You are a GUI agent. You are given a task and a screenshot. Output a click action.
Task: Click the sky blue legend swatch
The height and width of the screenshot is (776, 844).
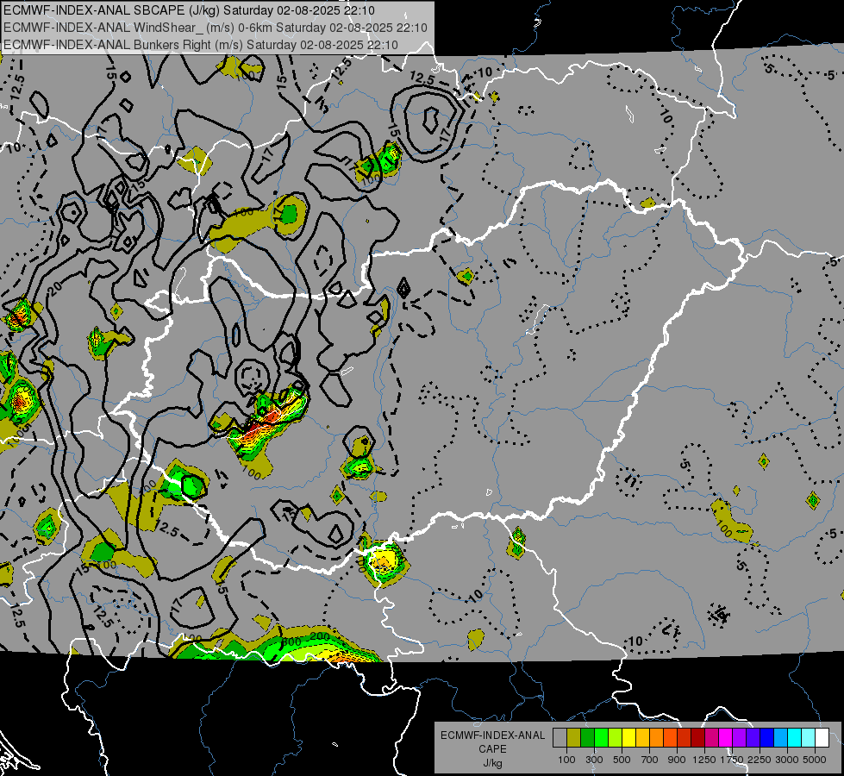(x=780, y=737)
